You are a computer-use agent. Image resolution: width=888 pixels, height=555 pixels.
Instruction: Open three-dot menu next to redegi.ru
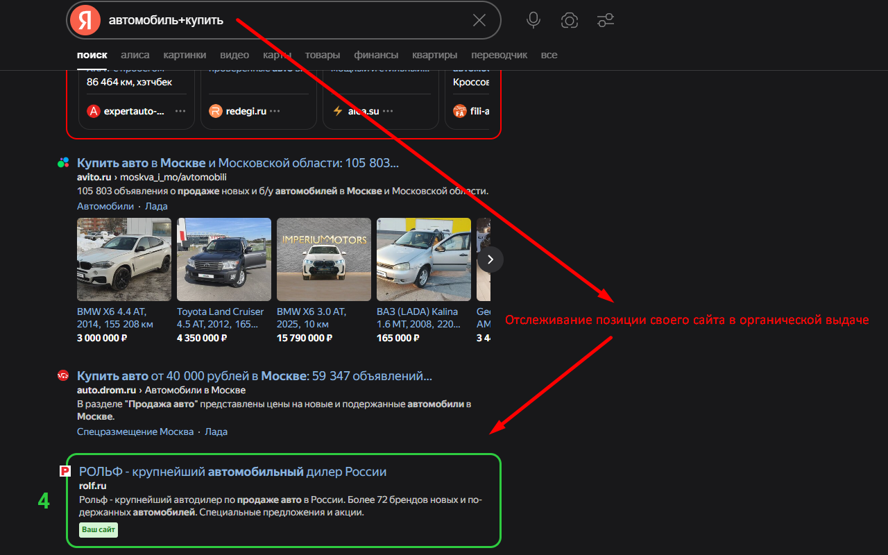275,111
